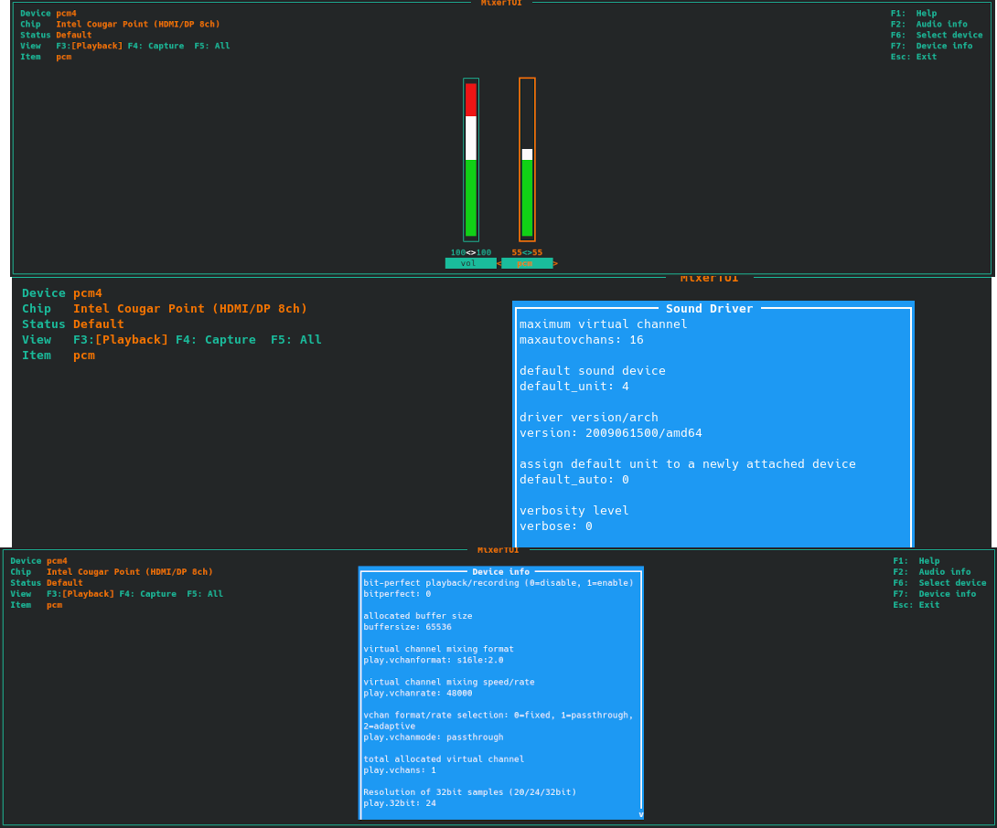Switch to F5: All view in middle panel
Image resolution: width=997 pixels, height=828 pixels.
pyautogui.click(x=296, y=340)
